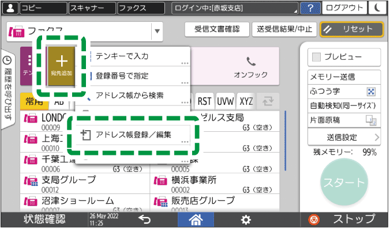Open 状態確認 status

(44, 219)
